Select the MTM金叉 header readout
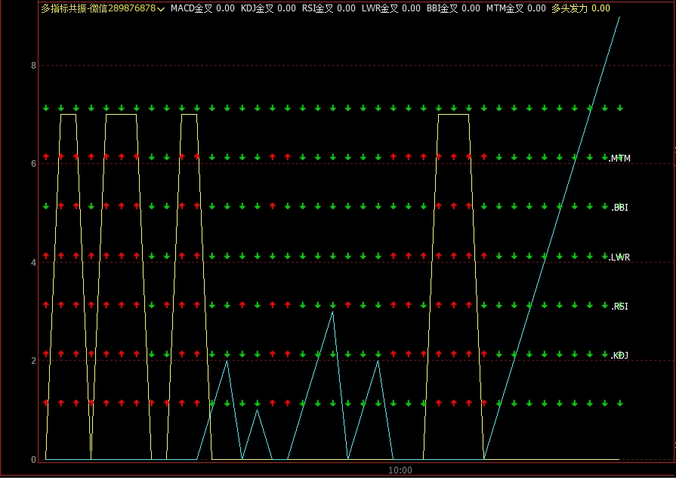Screen dimensions: 676x478 tap(515, 8)
